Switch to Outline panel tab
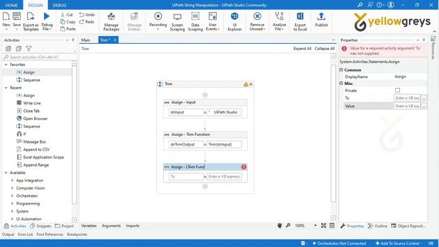This screenshot has width=439, height=247. (378, 226)
